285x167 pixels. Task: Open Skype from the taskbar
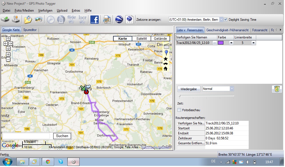[x=60, y=162]
